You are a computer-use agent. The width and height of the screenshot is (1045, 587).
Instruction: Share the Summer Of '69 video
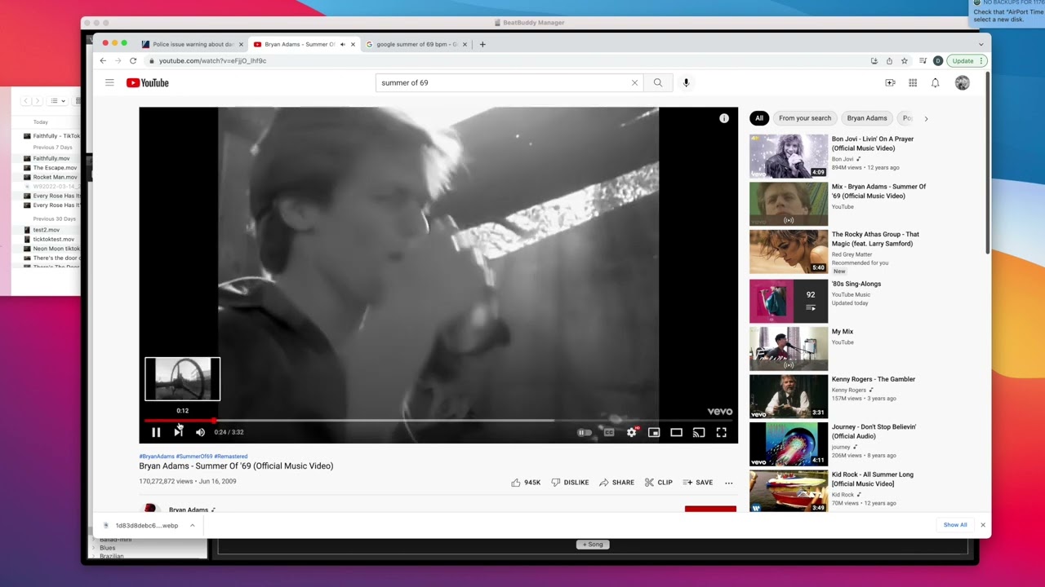coord(616,483)
